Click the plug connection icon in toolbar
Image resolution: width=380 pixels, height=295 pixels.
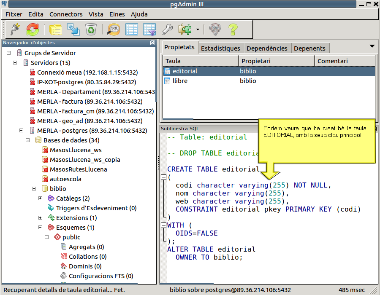(16, 29)
